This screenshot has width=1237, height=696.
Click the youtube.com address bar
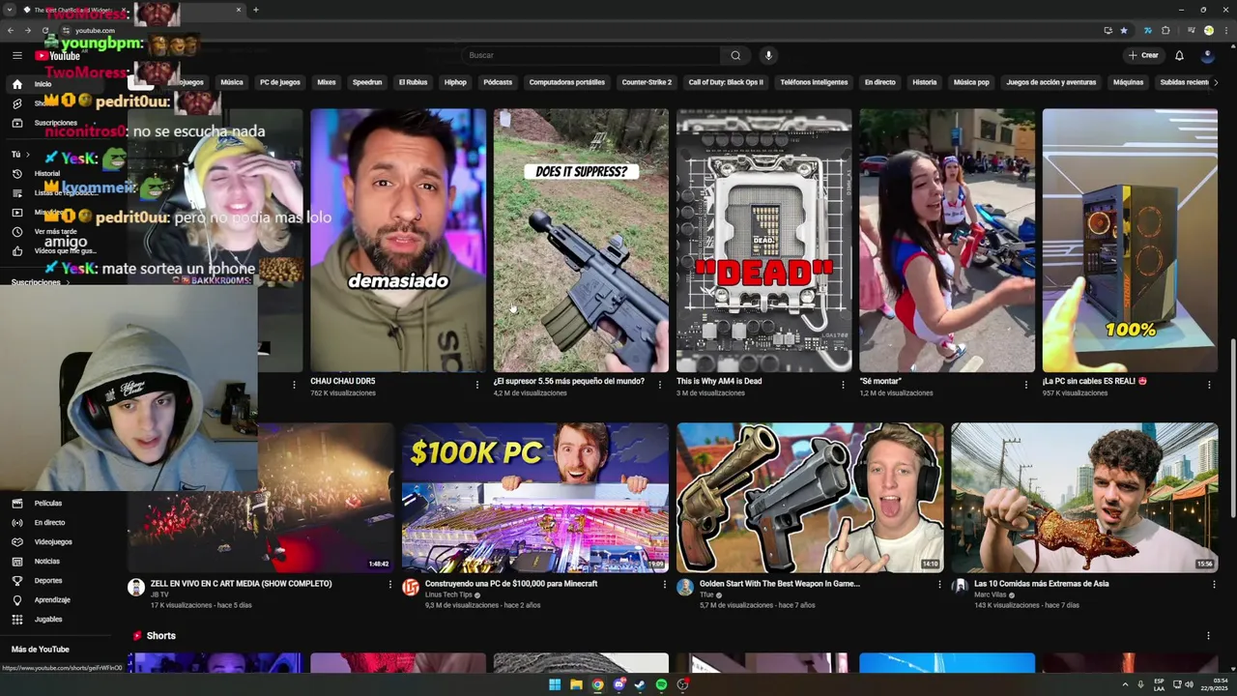click(x=580, y=30)
